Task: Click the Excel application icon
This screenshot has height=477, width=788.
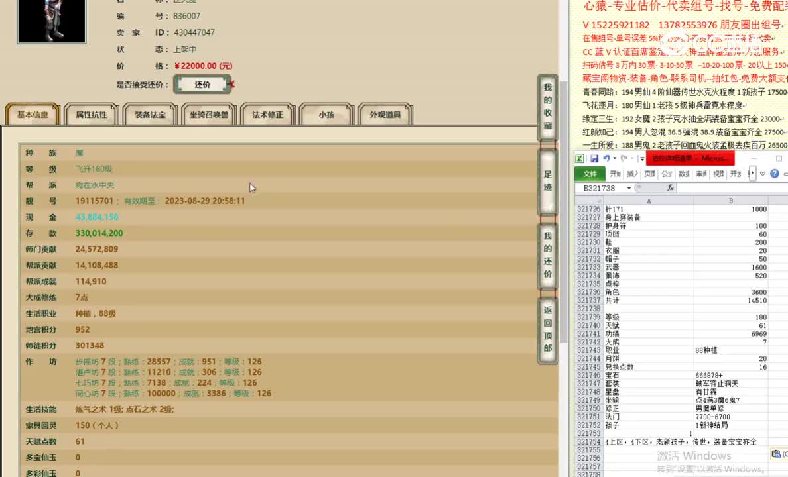Action: [x=580, y=158]
